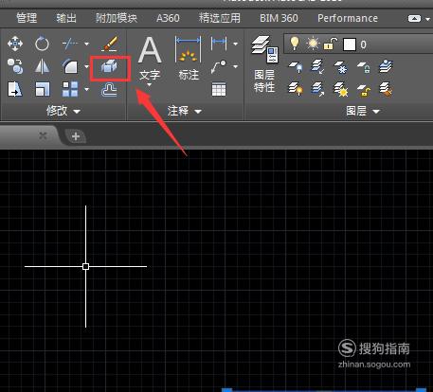The image size is (433, 392).
Task: Select the Mirror tool
Action: click(42, 66)
